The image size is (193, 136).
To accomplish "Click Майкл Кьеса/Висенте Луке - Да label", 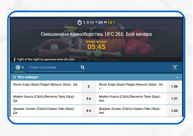I will click(44, 99).
